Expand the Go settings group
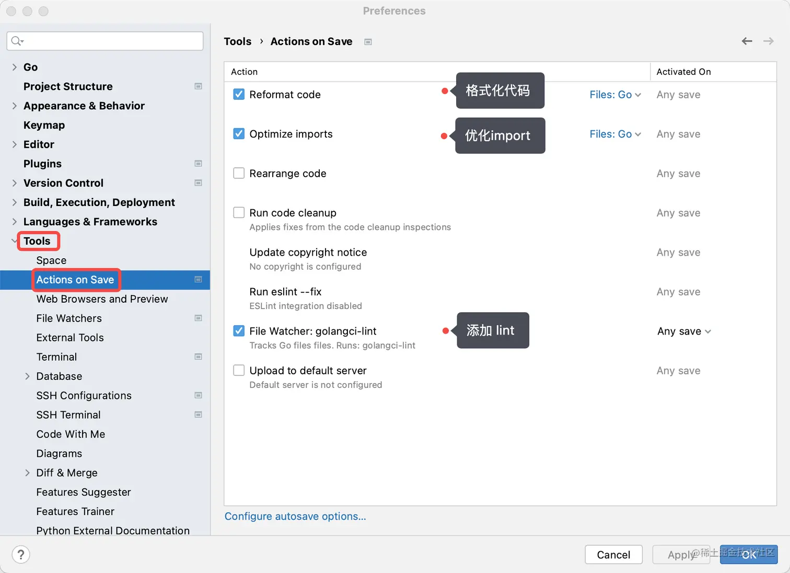 pyautogui.click(x=15, y=67)
